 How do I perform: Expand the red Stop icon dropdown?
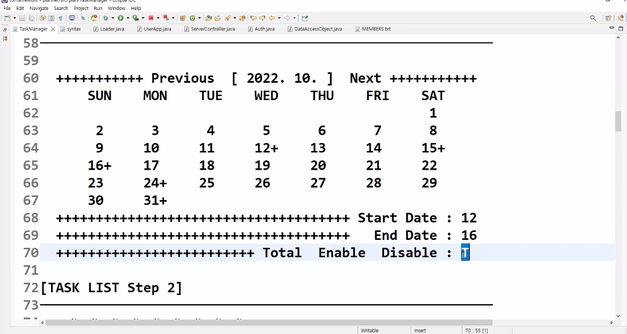[x=158, y=18]
